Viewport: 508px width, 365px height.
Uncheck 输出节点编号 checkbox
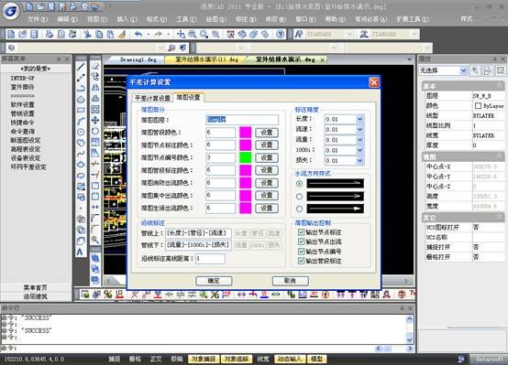pos(302,252)
